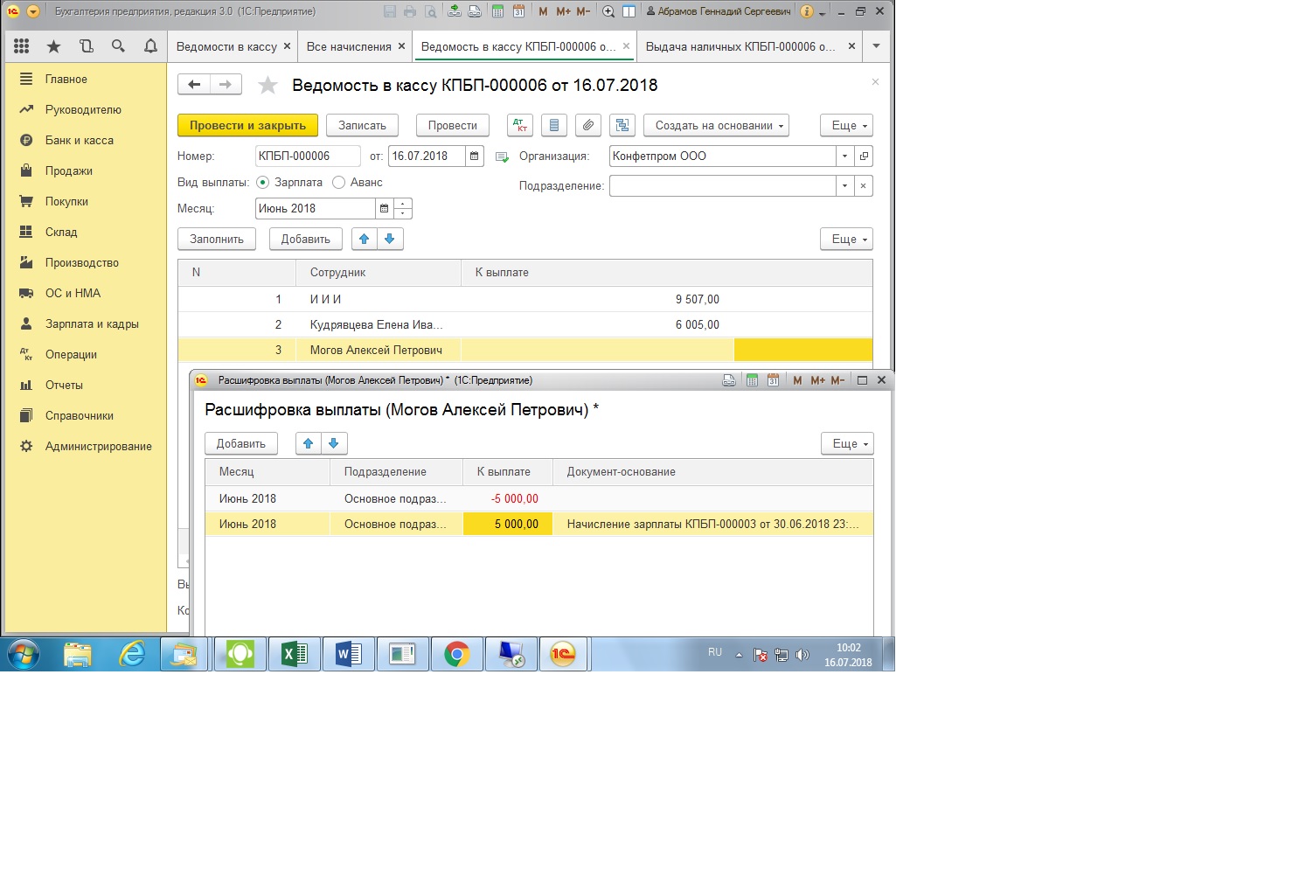Expand the Подразделение dropdown arrow
The width and height of the screenshot is (1313, 876).
844,185
